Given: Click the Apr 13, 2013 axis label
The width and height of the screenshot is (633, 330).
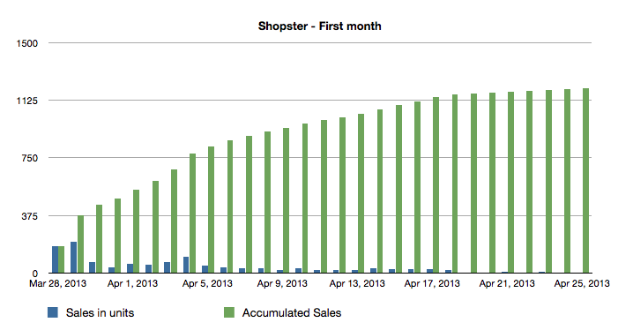Looking at the screenshot, I should coord(357,283).
